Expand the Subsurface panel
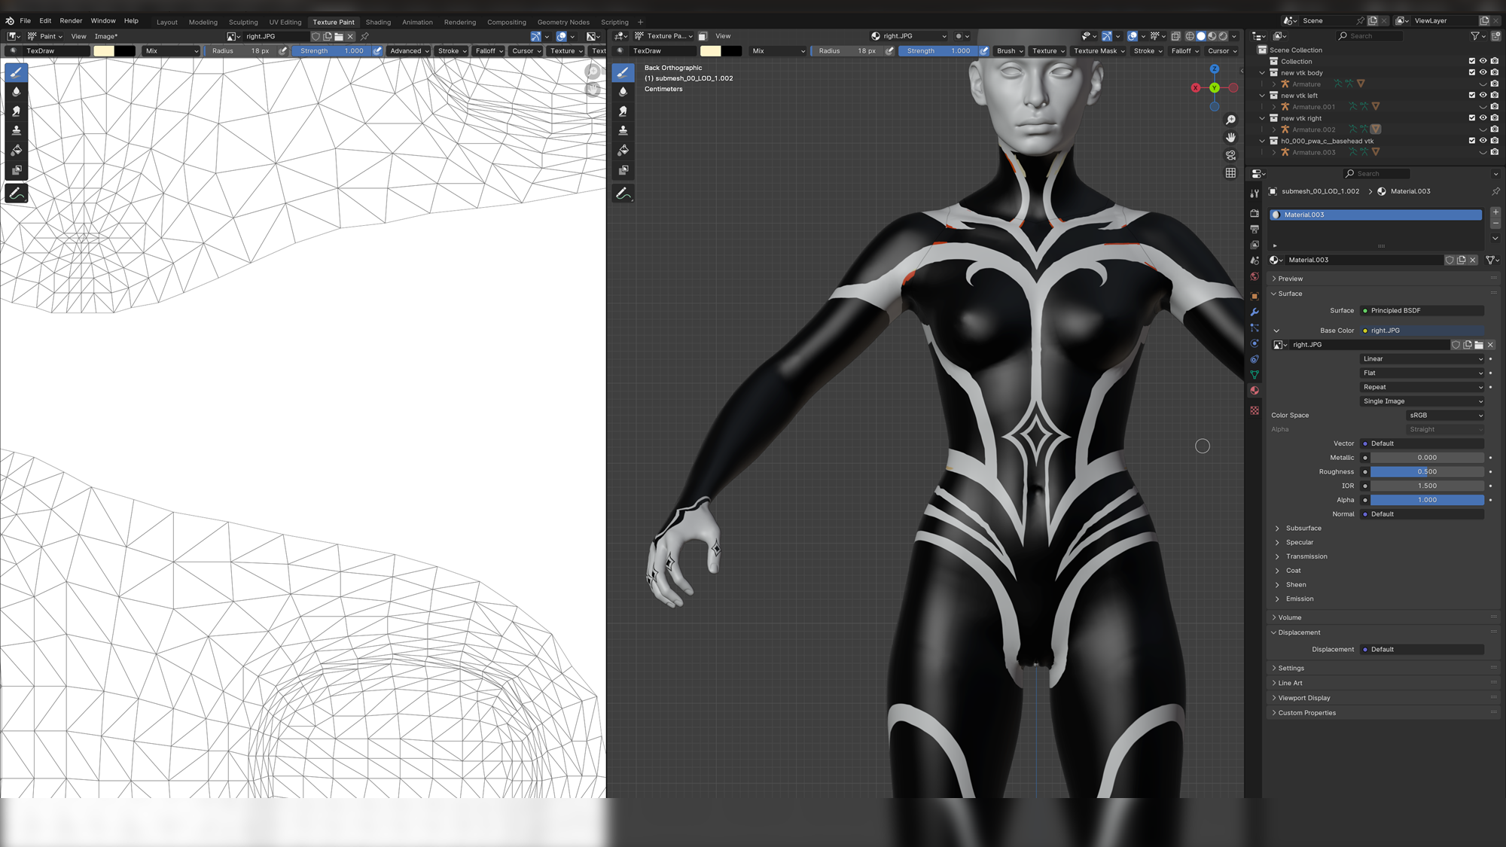Viewport: 1506px width, 847px height. 1303,529
